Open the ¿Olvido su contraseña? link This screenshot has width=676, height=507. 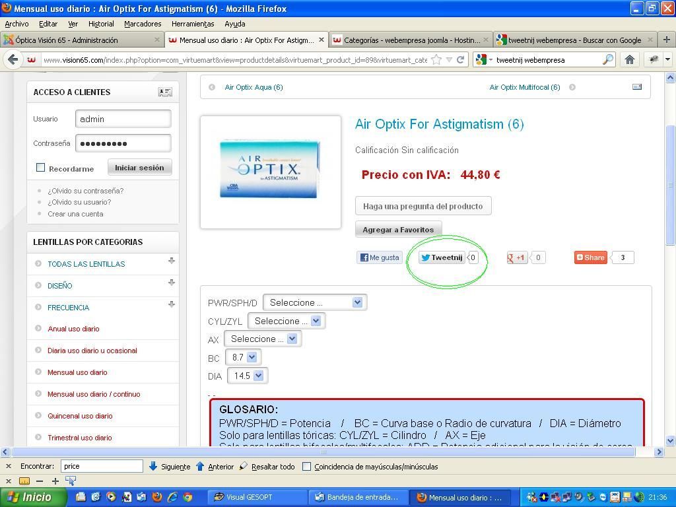tap(85, 191)
